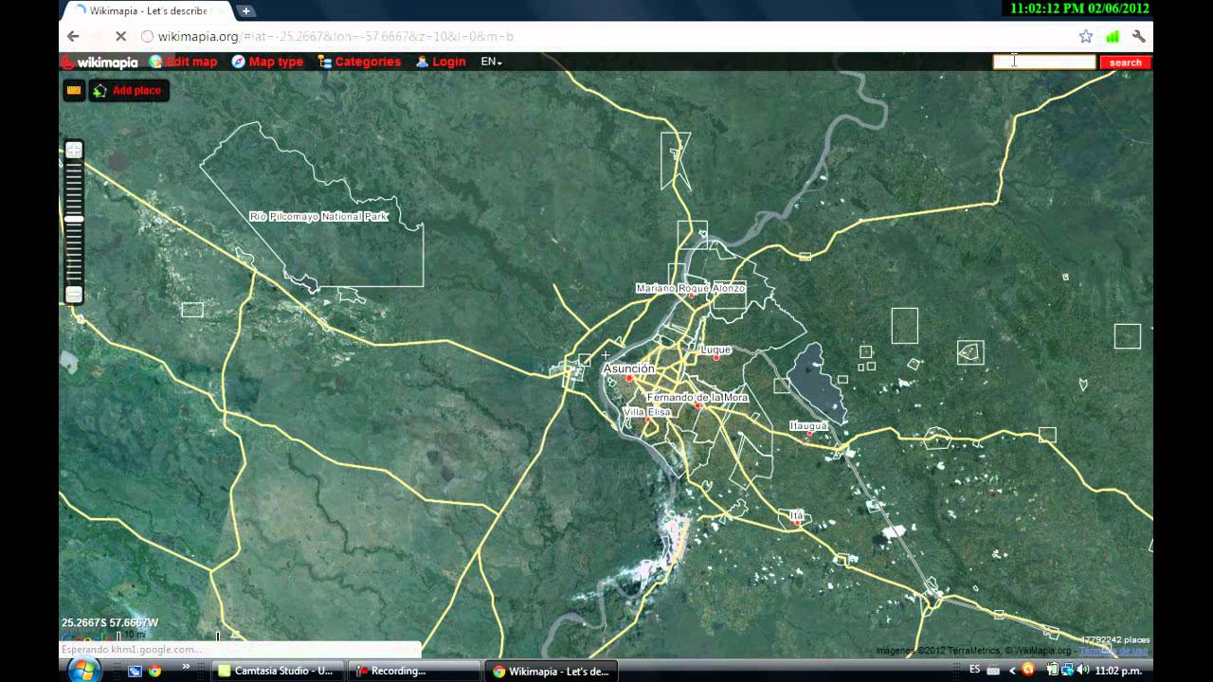Viewport: 1213px width, 682px height.
Task: Open the Map type menu
Action: click(x=267, y=62)
